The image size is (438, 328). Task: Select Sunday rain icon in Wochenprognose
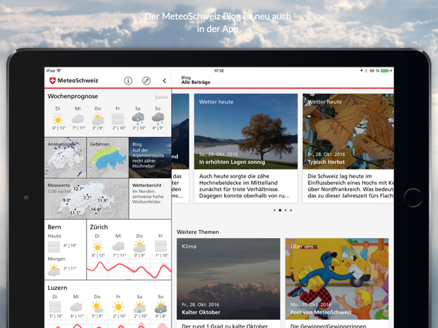pyautogui.click(x=158, y=119)
